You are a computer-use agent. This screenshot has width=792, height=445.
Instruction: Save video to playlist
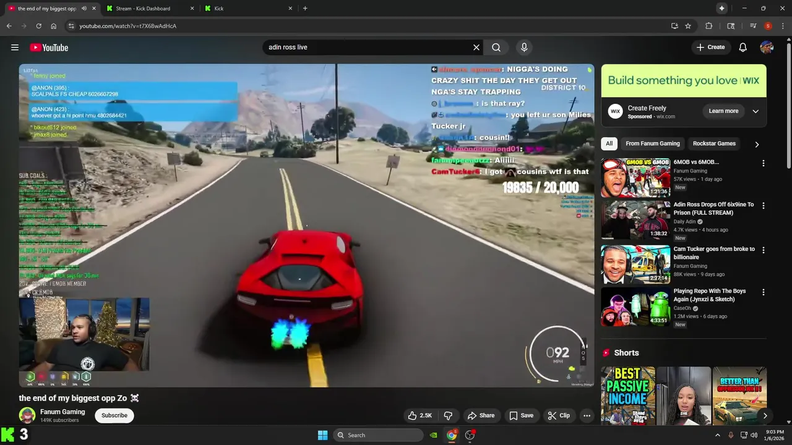[521, 415]
